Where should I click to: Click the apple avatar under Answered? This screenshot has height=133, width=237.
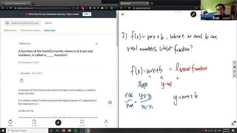coord(21,81)
